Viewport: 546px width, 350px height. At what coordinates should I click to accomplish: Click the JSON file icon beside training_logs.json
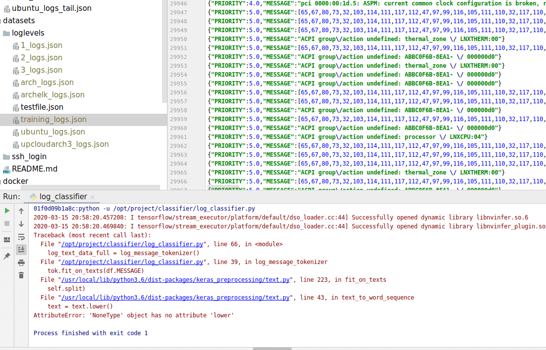click(x=16, y=119)
